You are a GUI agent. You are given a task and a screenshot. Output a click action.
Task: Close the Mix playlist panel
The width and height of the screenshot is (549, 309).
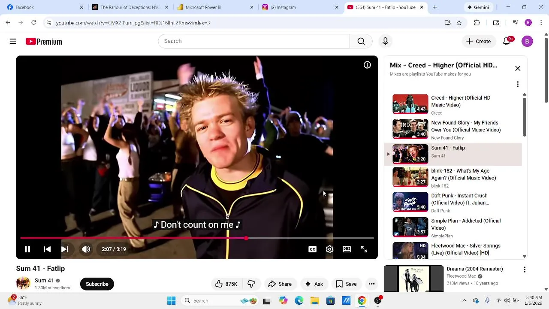pyautogui.click(x=518, y=69)
